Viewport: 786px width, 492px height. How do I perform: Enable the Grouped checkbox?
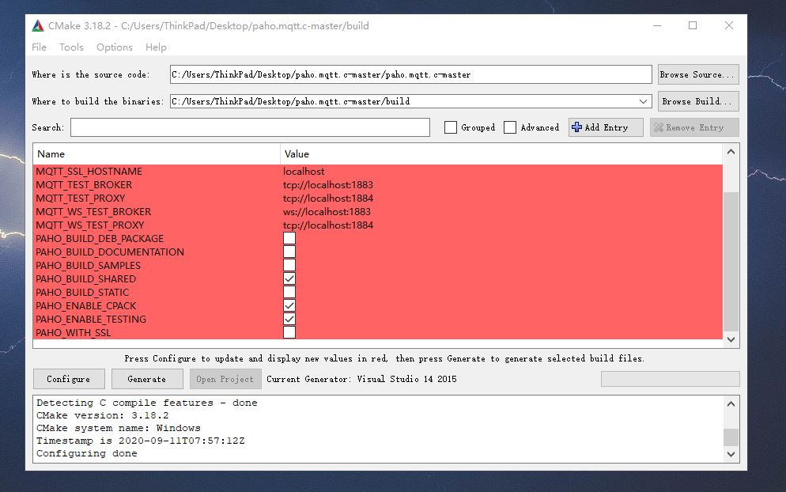[x=451, y=127]
